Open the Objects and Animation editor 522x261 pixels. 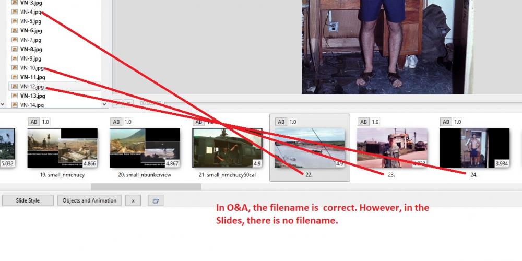coord(90,200)
